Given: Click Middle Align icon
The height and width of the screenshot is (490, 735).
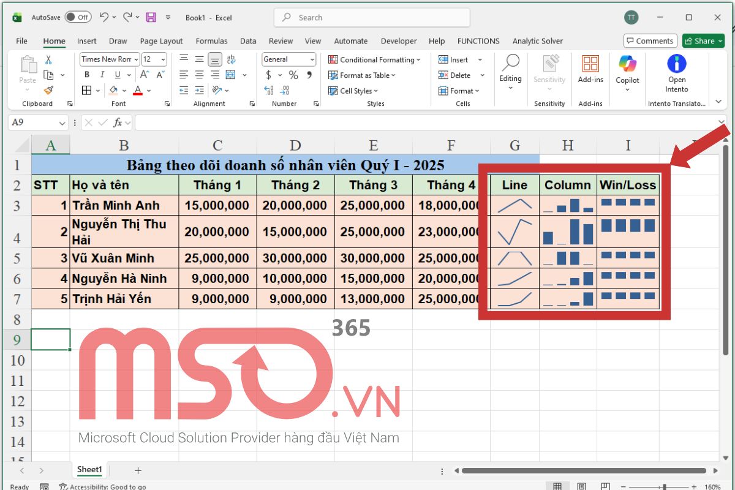Looking at the screenshot, I should [x=199, y=59].
